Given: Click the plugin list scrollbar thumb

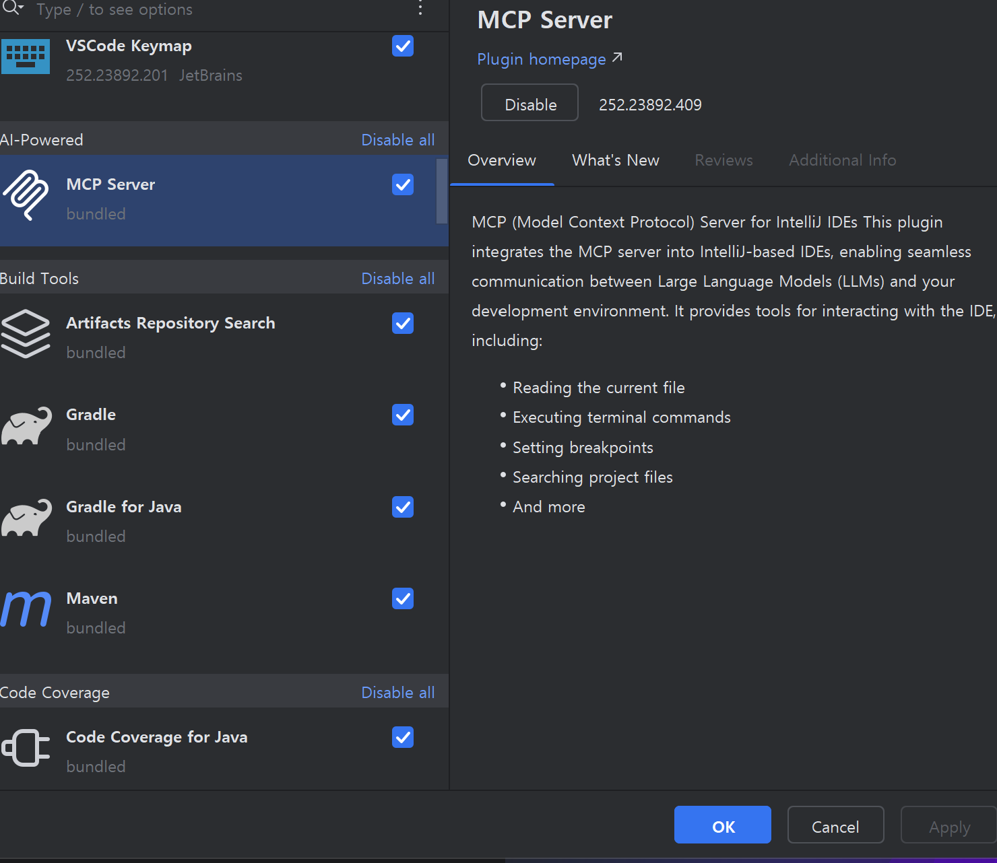Looking at the screenshot, I should [x=442, y=191].
